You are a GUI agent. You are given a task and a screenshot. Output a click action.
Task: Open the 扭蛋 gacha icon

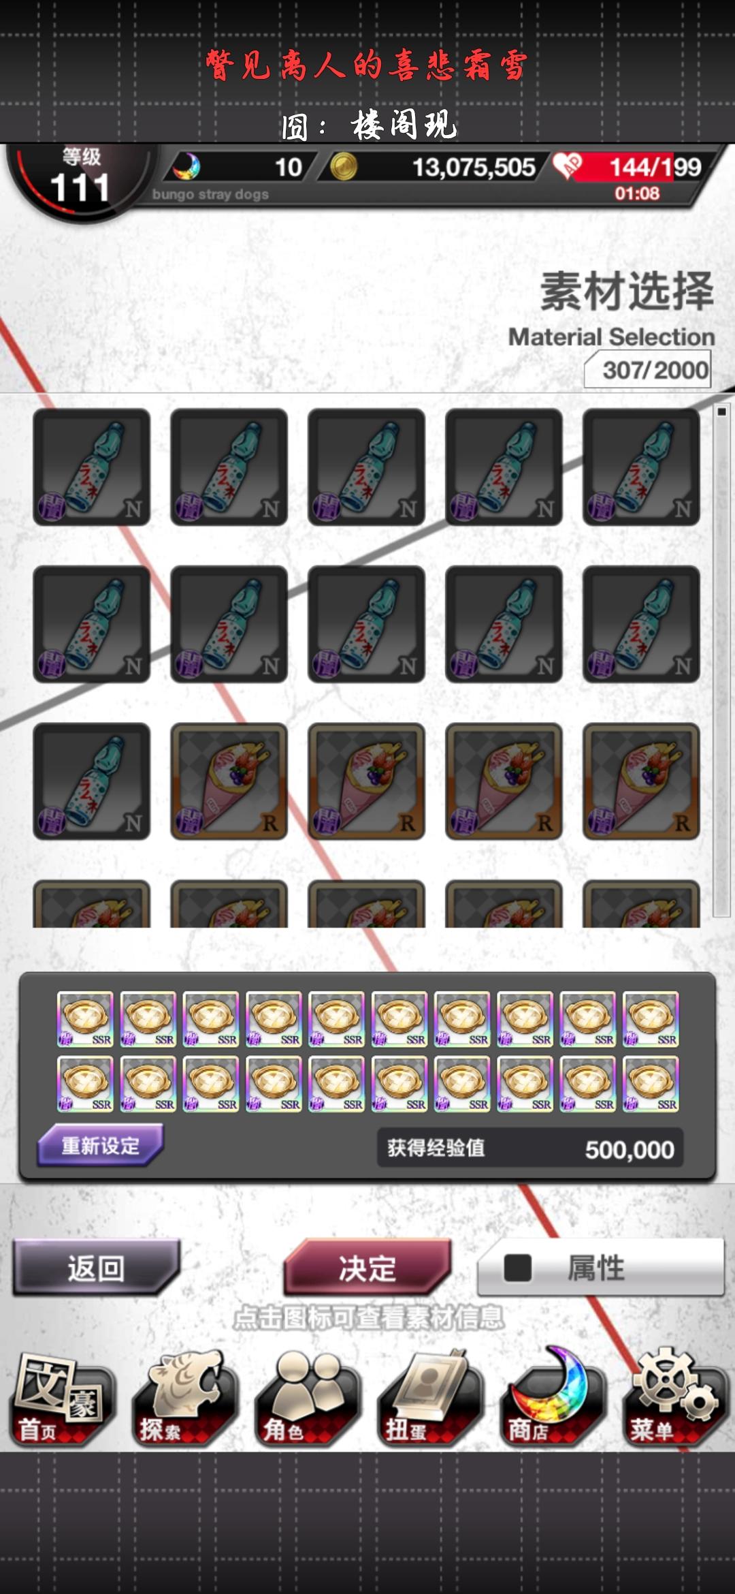pyautogui.click(x=429, y=1400)
